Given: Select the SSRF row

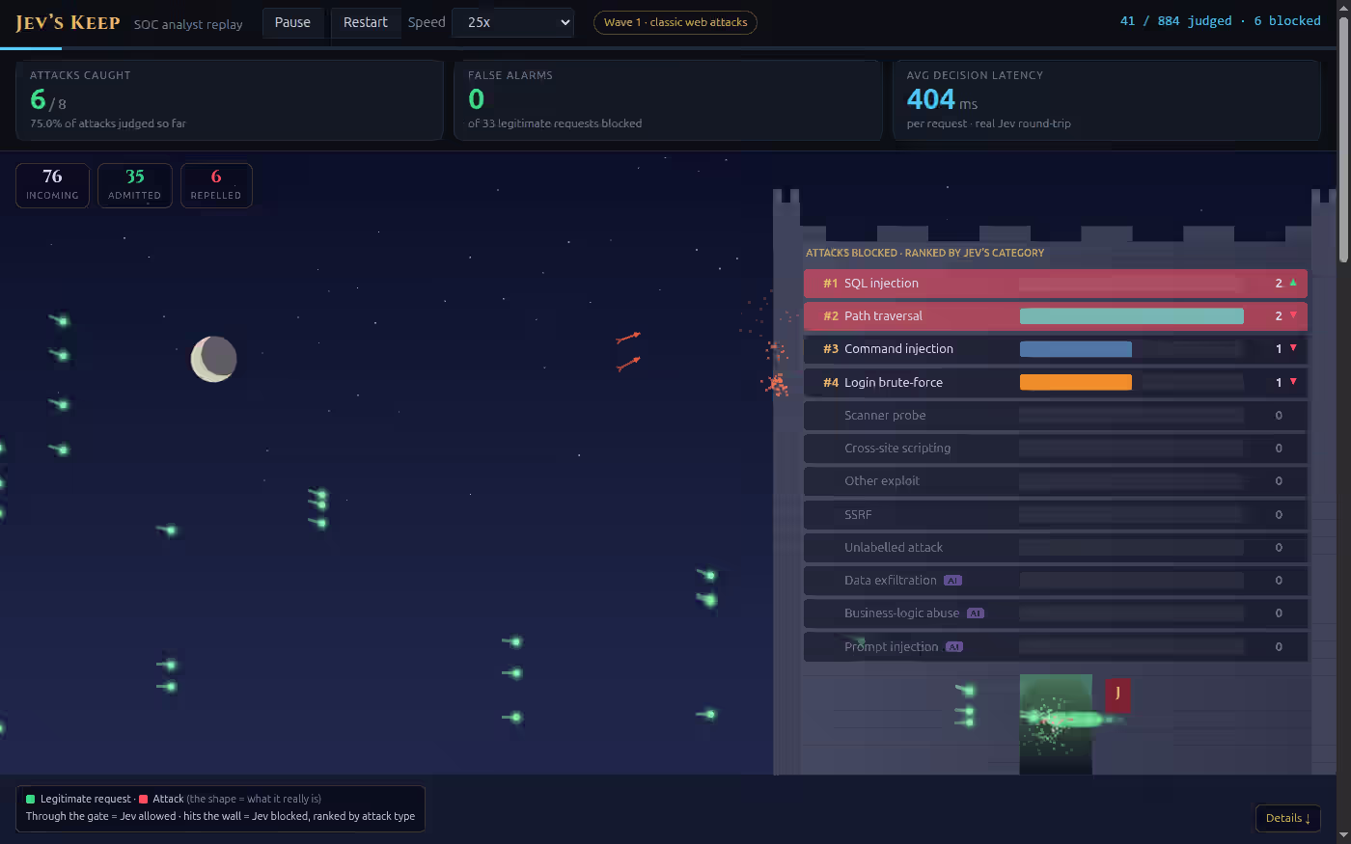Looking at the screenshot, I should tap(1056, 515).
